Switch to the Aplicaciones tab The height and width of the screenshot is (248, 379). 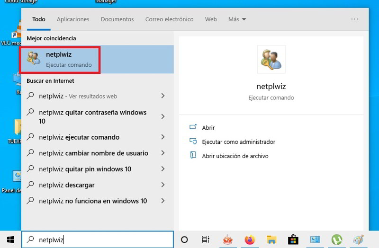click(x=73, y=19)
